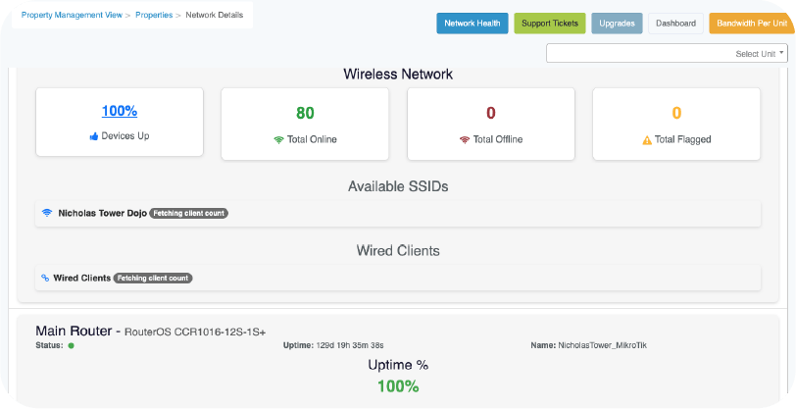Click the green Wi-Fi Total Online icon

(x=278, y=139)
